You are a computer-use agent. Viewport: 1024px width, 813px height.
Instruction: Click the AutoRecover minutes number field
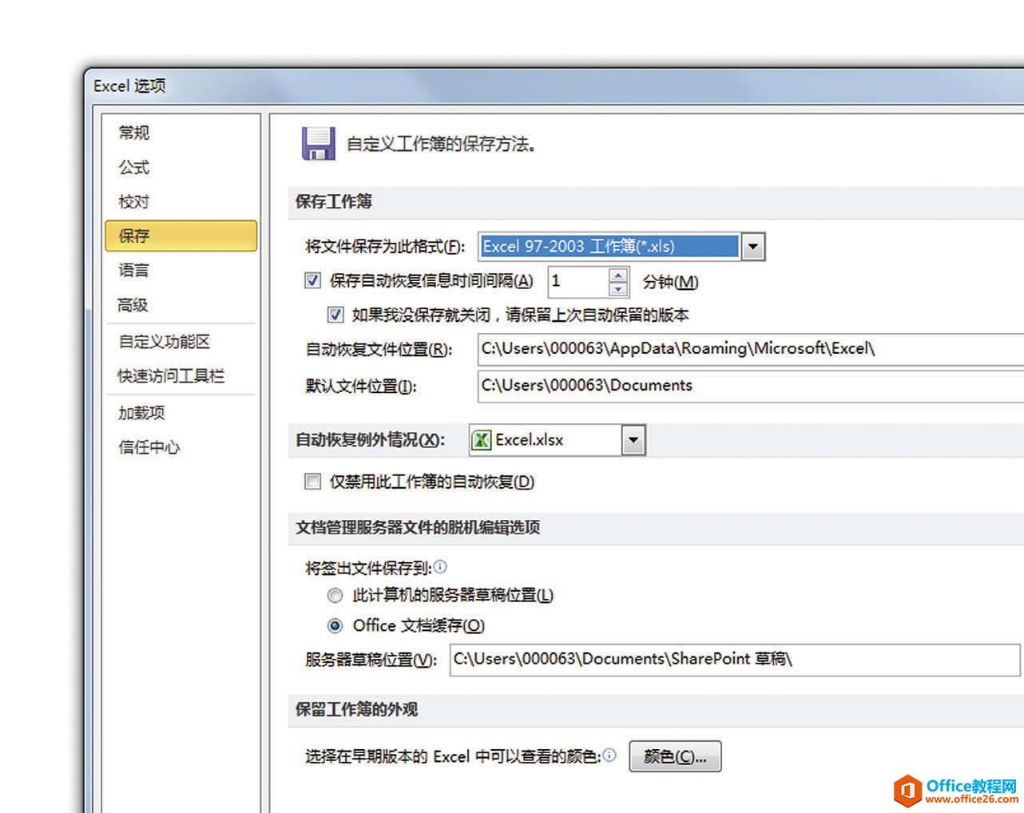pos(578,281)
